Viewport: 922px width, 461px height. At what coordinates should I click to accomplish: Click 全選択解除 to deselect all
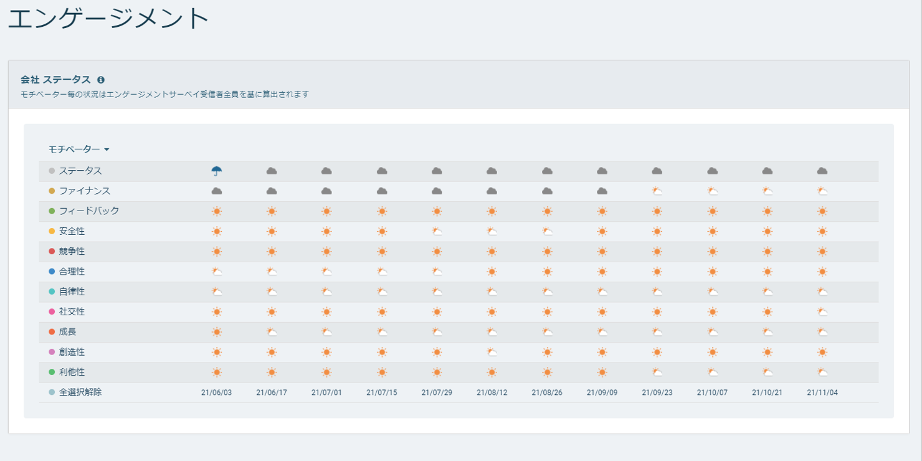point(75,392)
